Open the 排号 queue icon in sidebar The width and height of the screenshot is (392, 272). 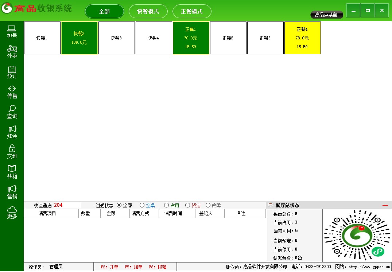(x=12, y=29)
